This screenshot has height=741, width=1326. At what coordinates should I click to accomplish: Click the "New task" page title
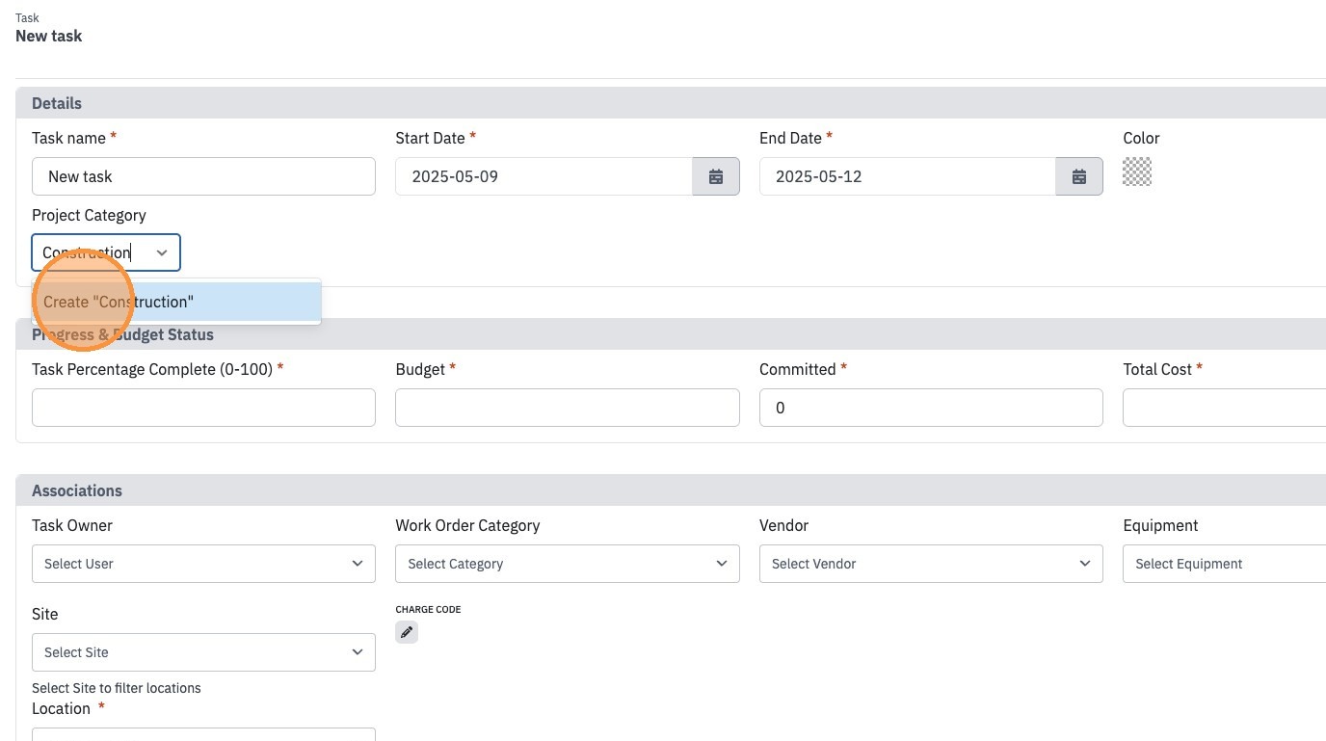[49, 36]
